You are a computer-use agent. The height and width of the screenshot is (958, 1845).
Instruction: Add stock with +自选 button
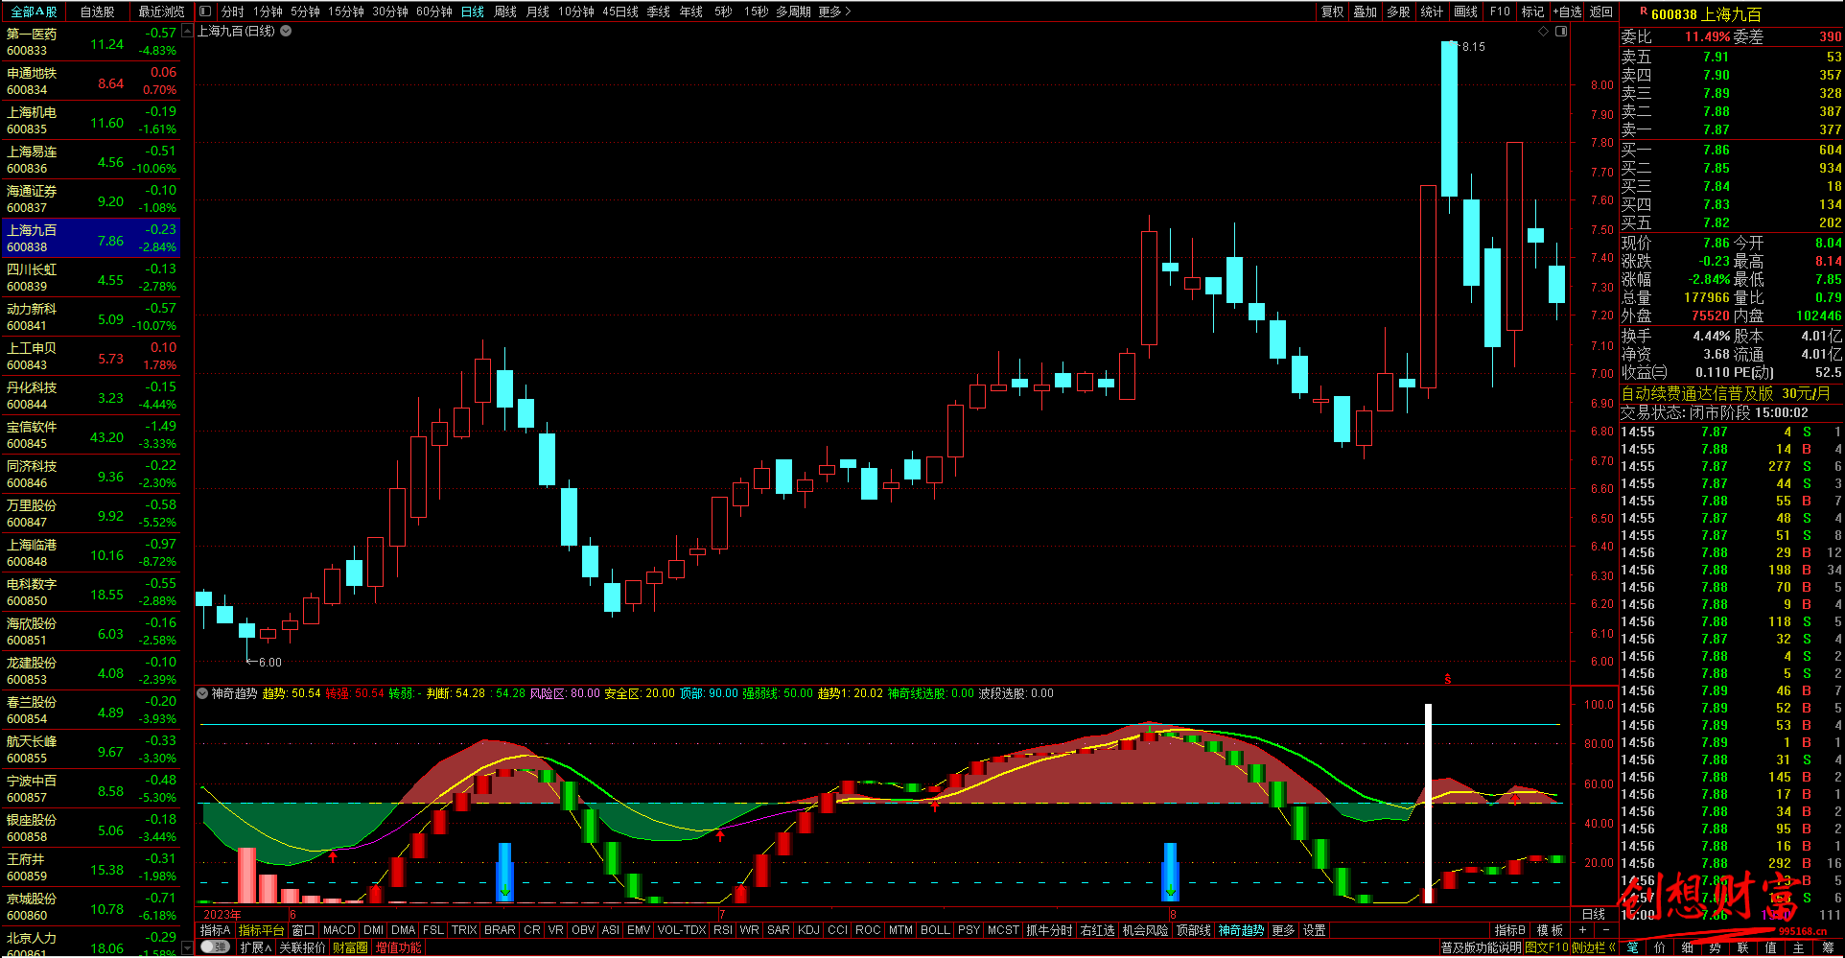click(1567, 12)
